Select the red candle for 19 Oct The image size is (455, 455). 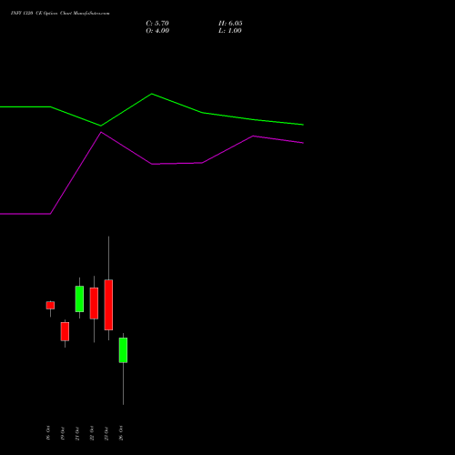65,331
